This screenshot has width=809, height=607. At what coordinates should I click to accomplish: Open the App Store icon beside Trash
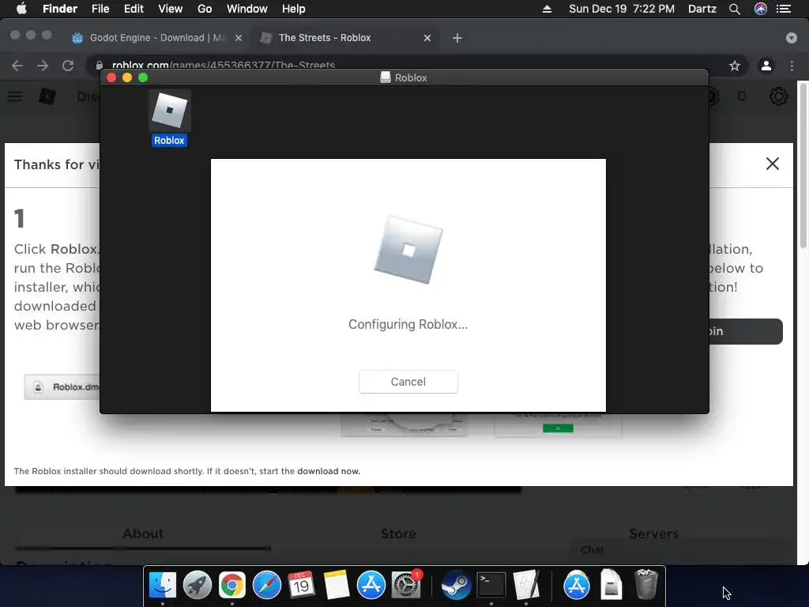[576, 586]
